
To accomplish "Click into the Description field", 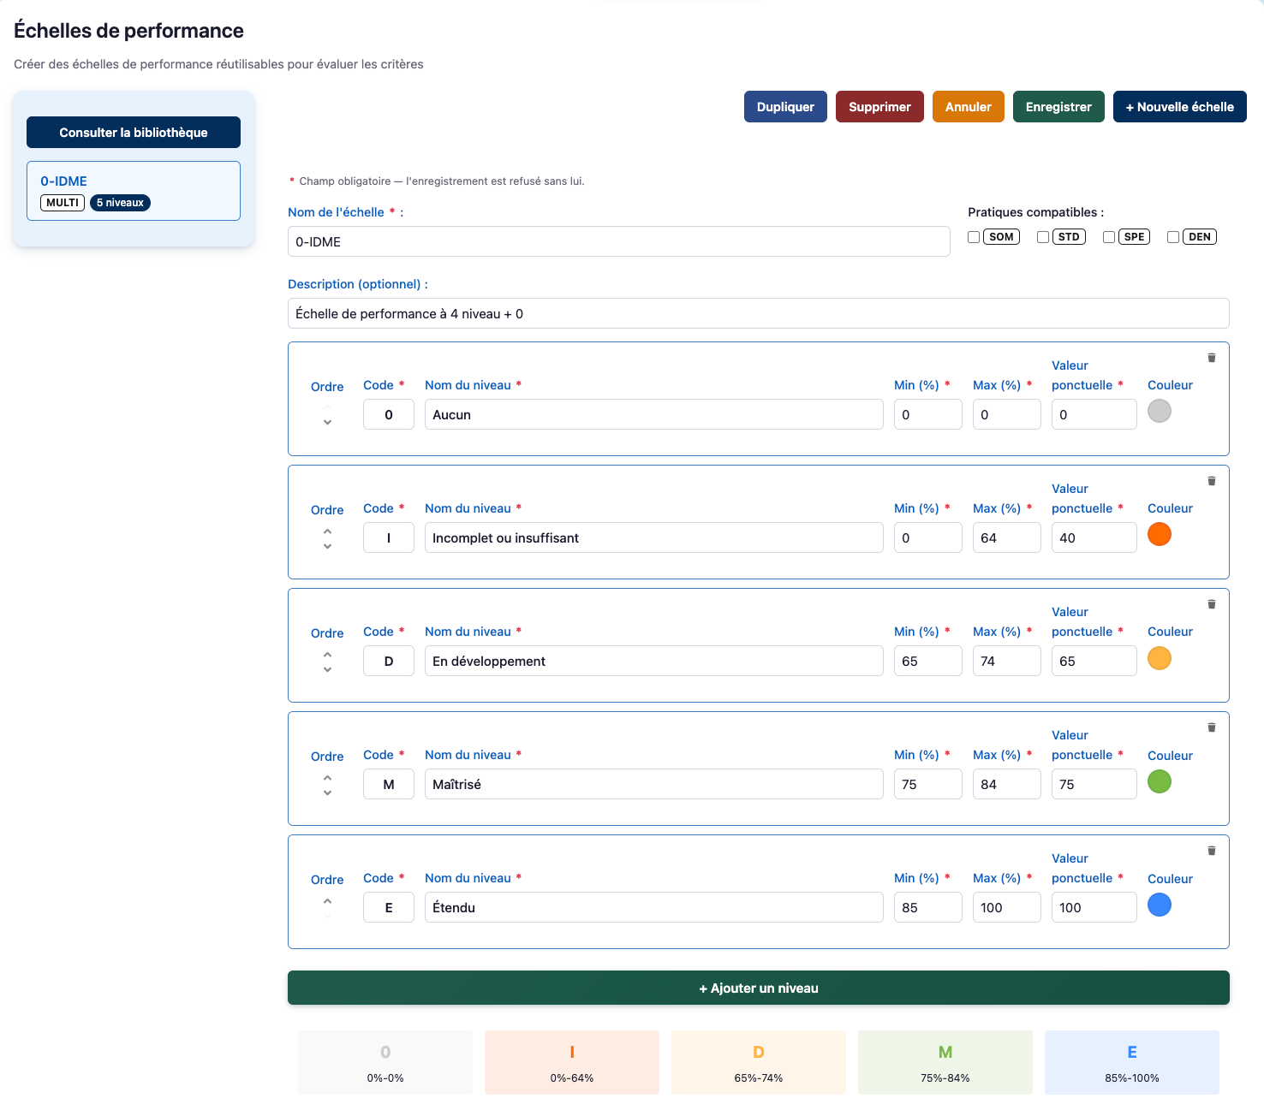I will tap(759, 313).
